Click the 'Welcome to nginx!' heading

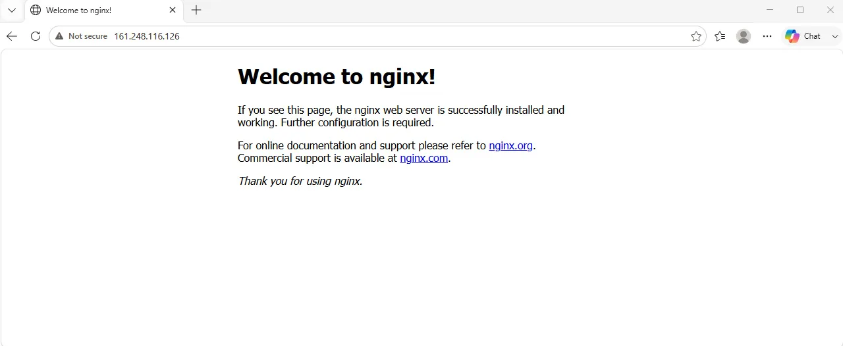coord(337,77)
